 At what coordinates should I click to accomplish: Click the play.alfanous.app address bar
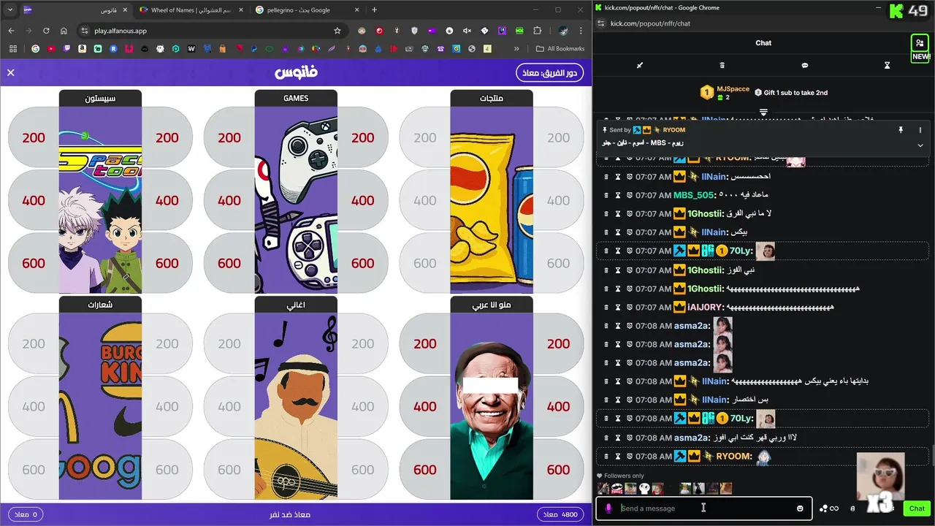[x=212, y=31]
